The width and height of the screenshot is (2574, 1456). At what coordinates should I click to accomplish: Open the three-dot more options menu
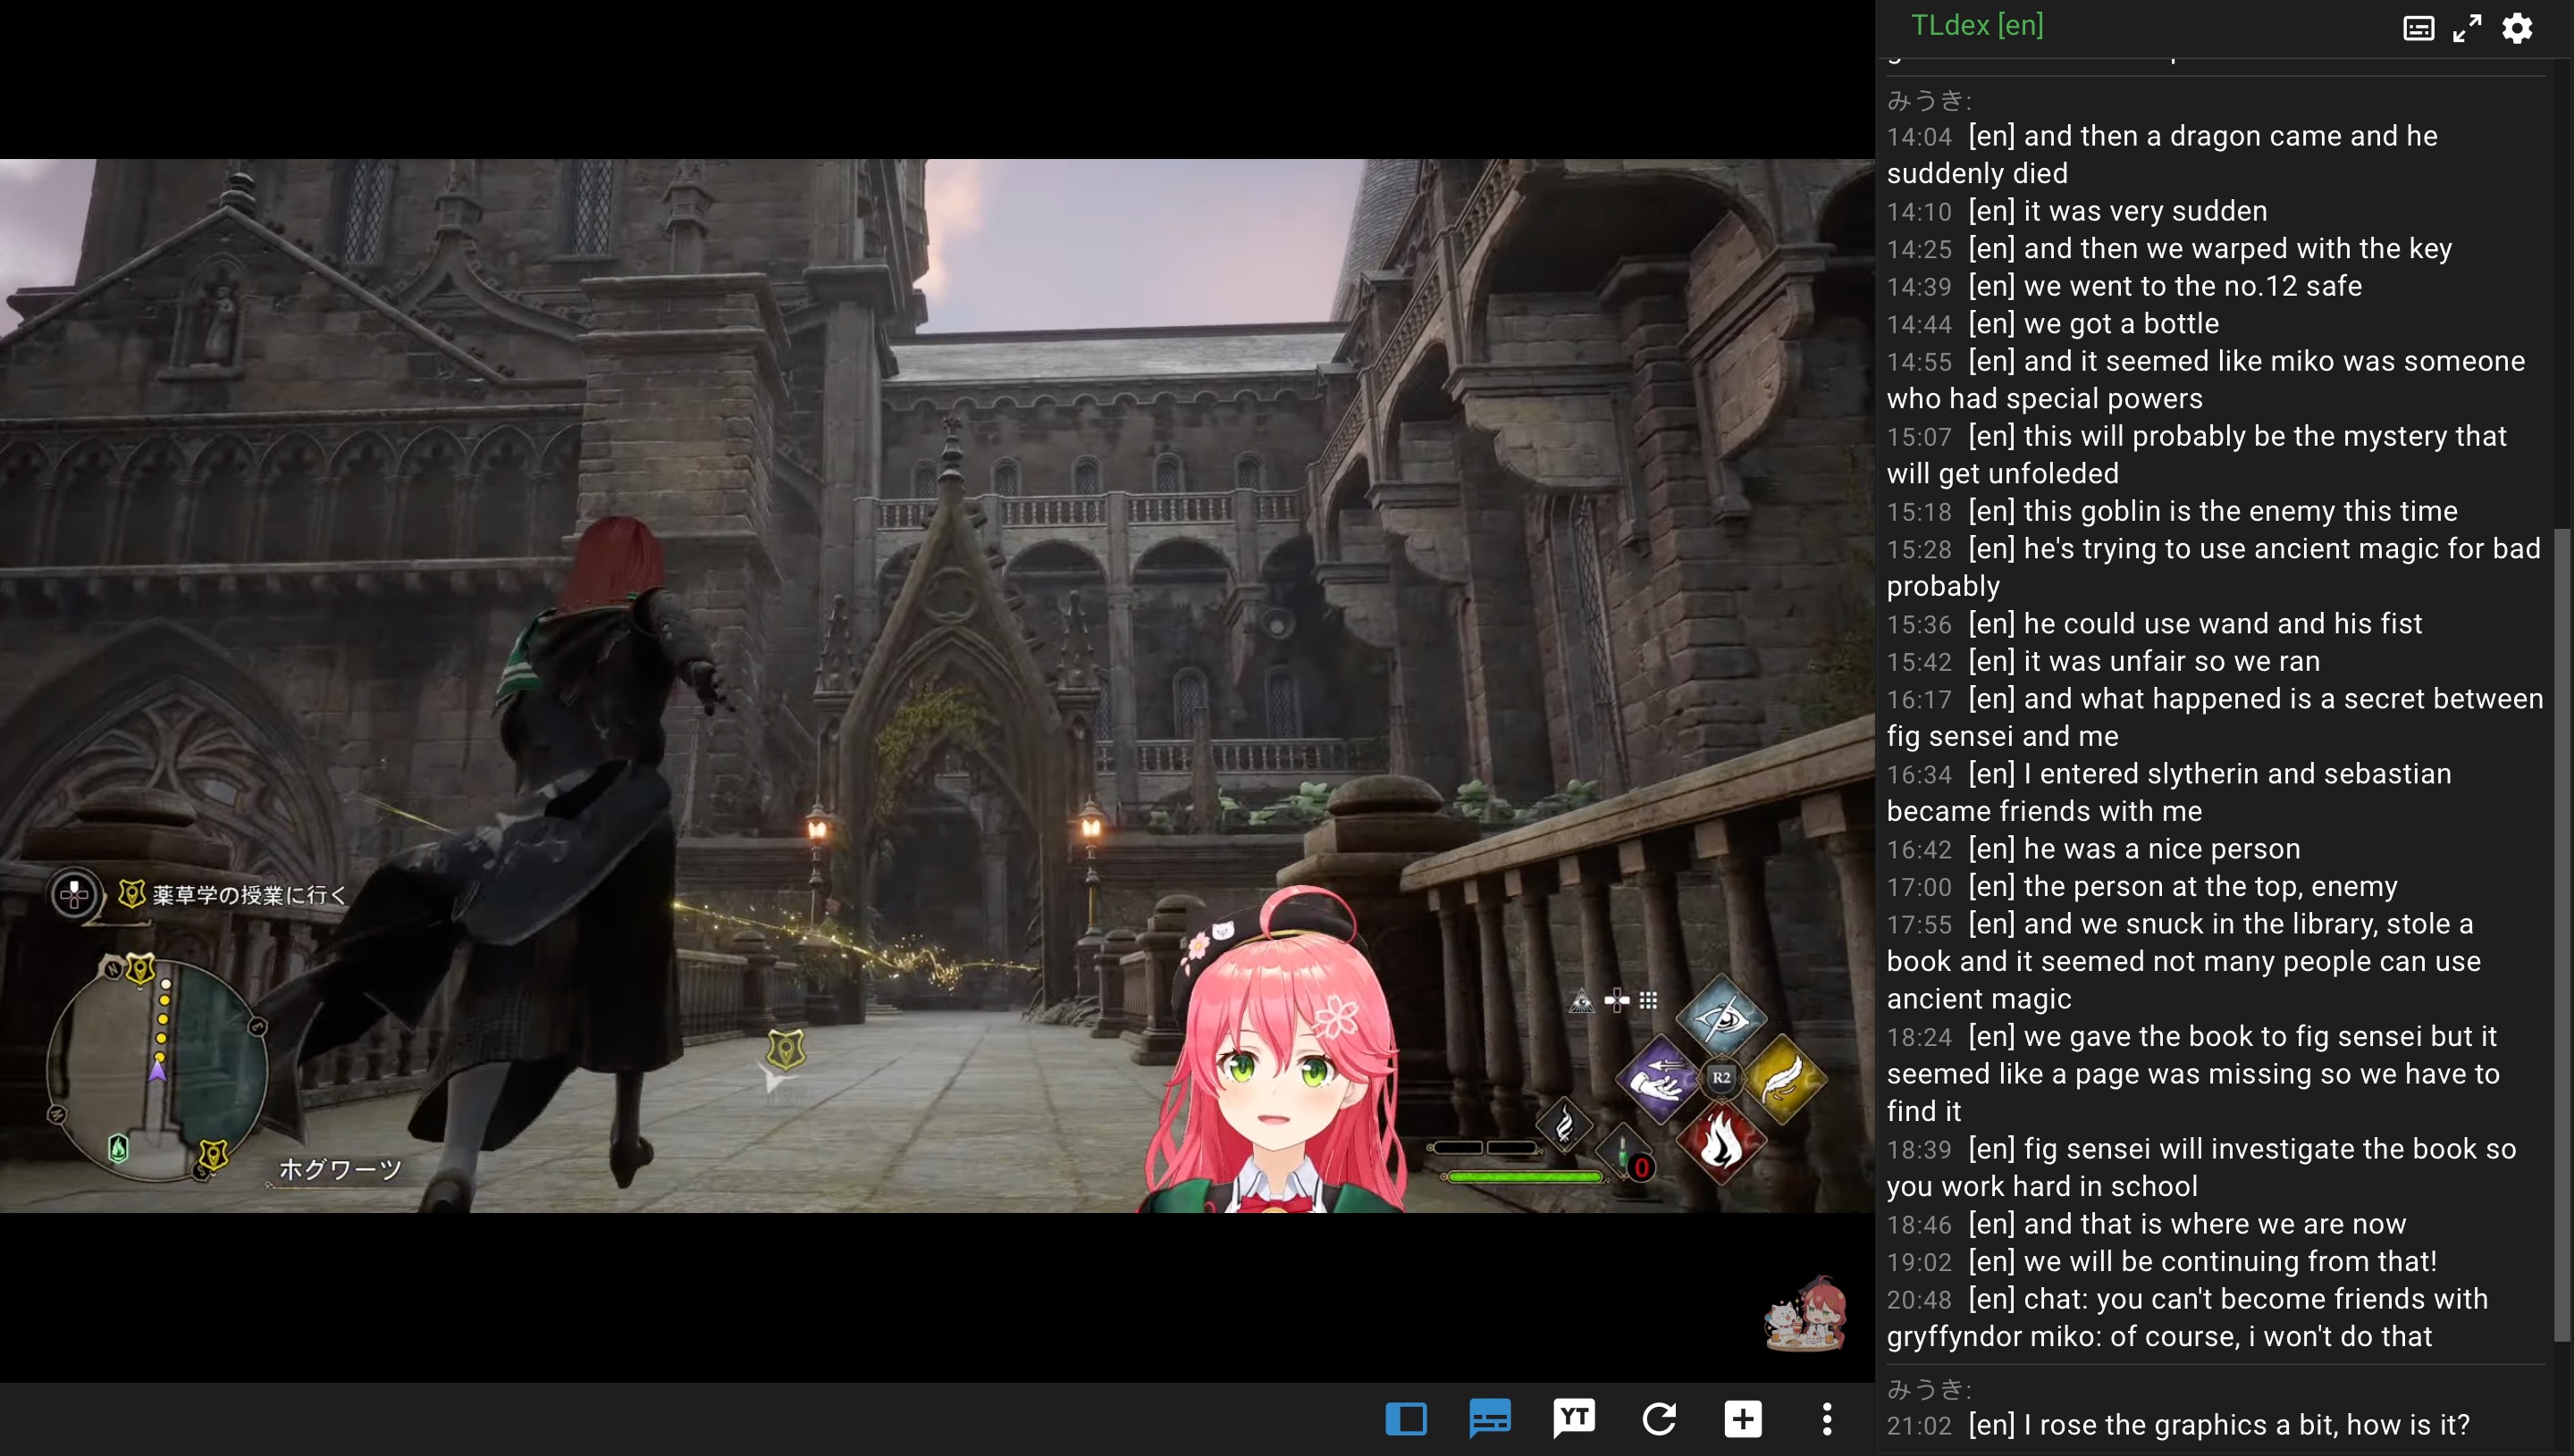click(x=1827, y=1419)
